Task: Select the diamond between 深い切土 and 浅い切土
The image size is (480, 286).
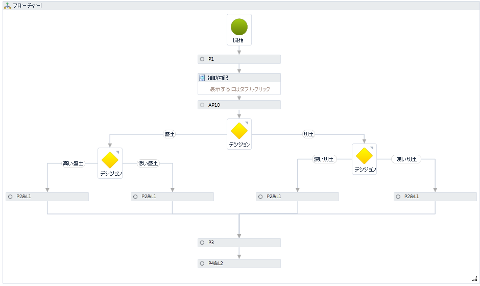Action: (364, 156)
